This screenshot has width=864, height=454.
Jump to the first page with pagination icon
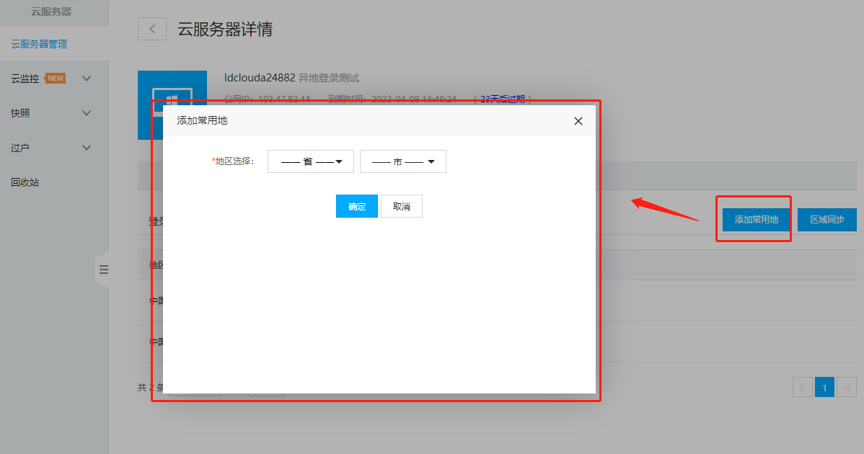coord(802,387)
